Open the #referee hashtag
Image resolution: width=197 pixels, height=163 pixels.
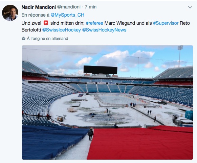pyautogui.click(x=94, y=23)
